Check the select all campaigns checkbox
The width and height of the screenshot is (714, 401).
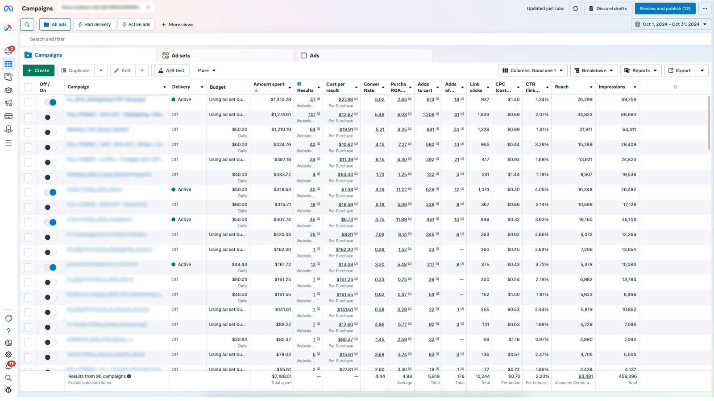point(28,87)
